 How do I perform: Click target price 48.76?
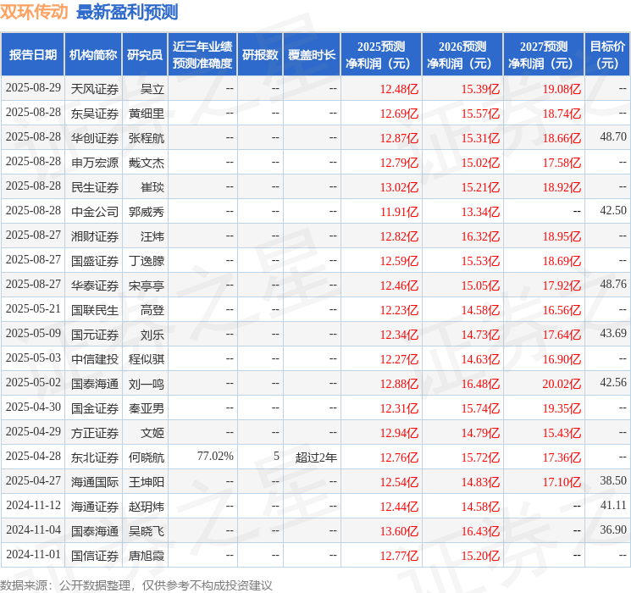point(613,284)
